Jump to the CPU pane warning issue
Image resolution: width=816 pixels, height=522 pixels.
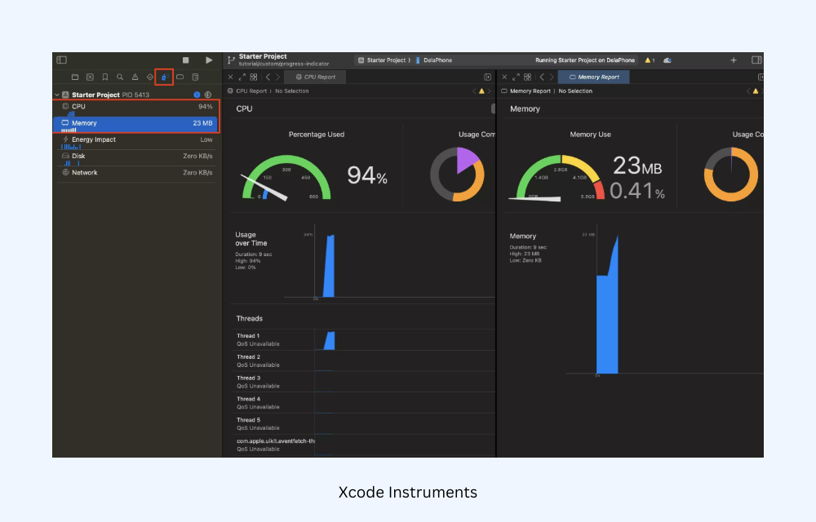[481, 91]
